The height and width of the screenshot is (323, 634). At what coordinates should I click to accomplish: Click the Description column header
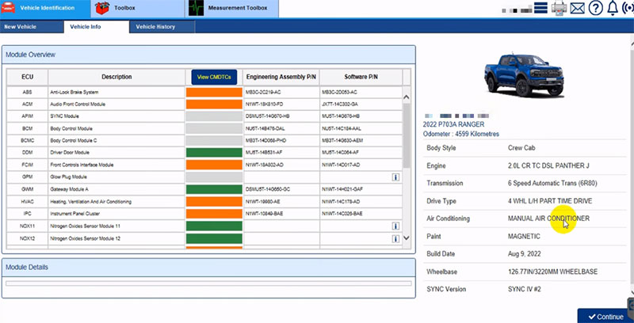(x=116, y=77)
